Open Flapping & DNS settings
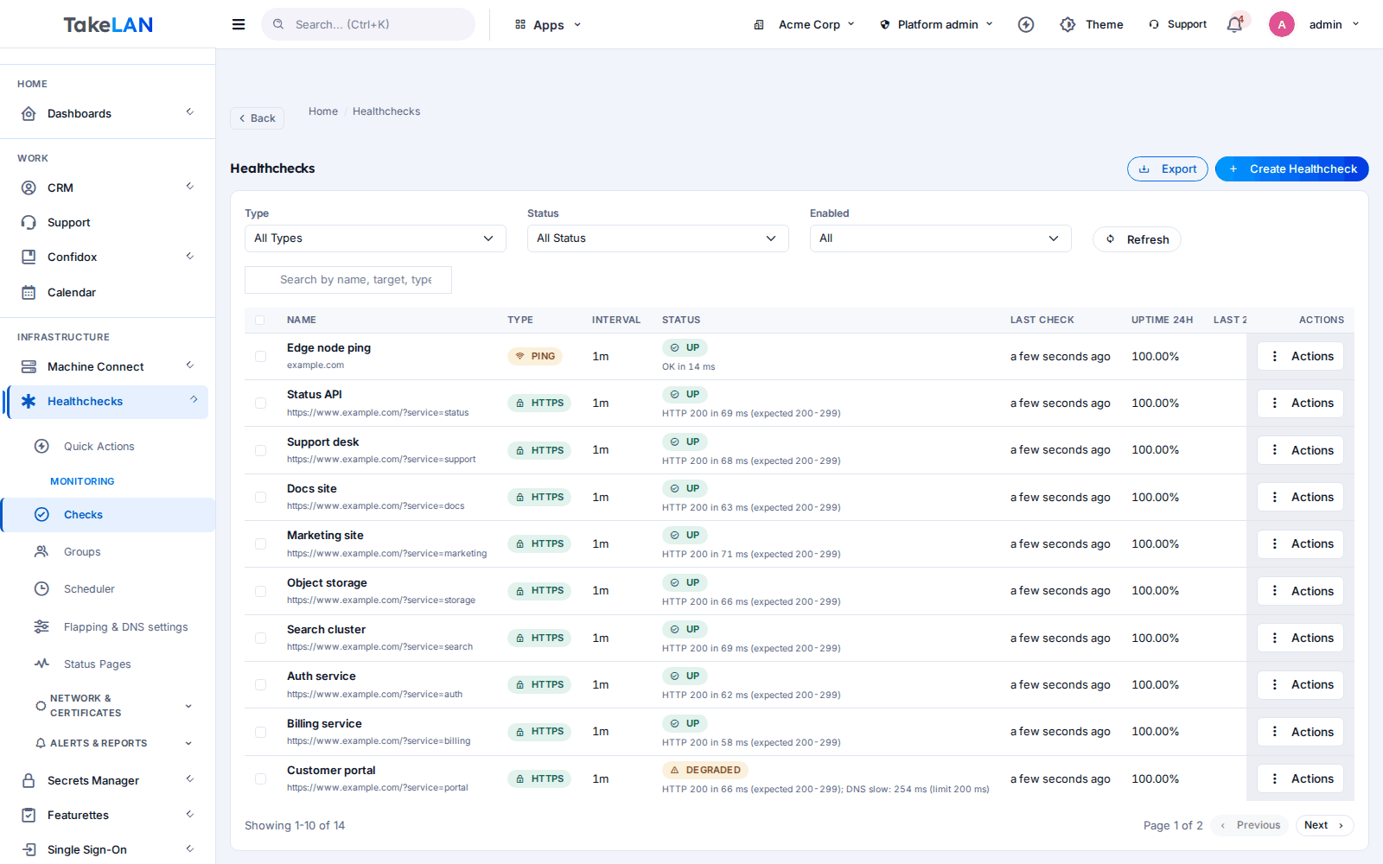Image resolution: width=1383 pixels, height=864 pixels. pos(125,627)
